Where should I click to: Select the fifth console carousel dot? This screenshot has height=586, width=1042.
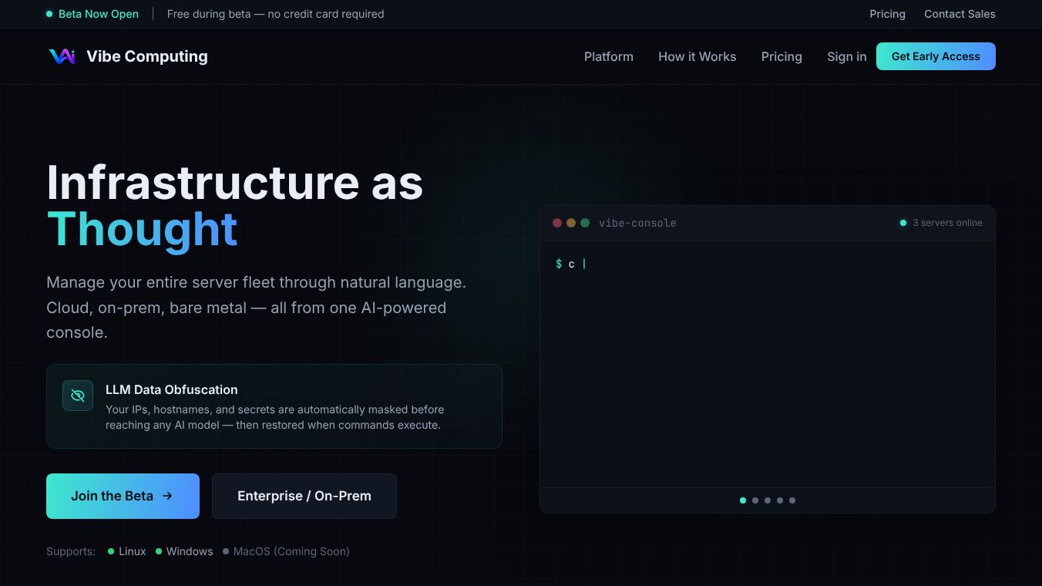point(792,500)
